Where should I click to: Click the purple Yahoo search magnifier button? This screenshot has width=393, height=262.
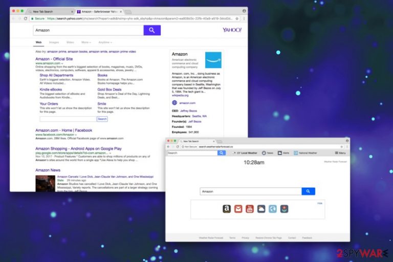tap(152, 30)
